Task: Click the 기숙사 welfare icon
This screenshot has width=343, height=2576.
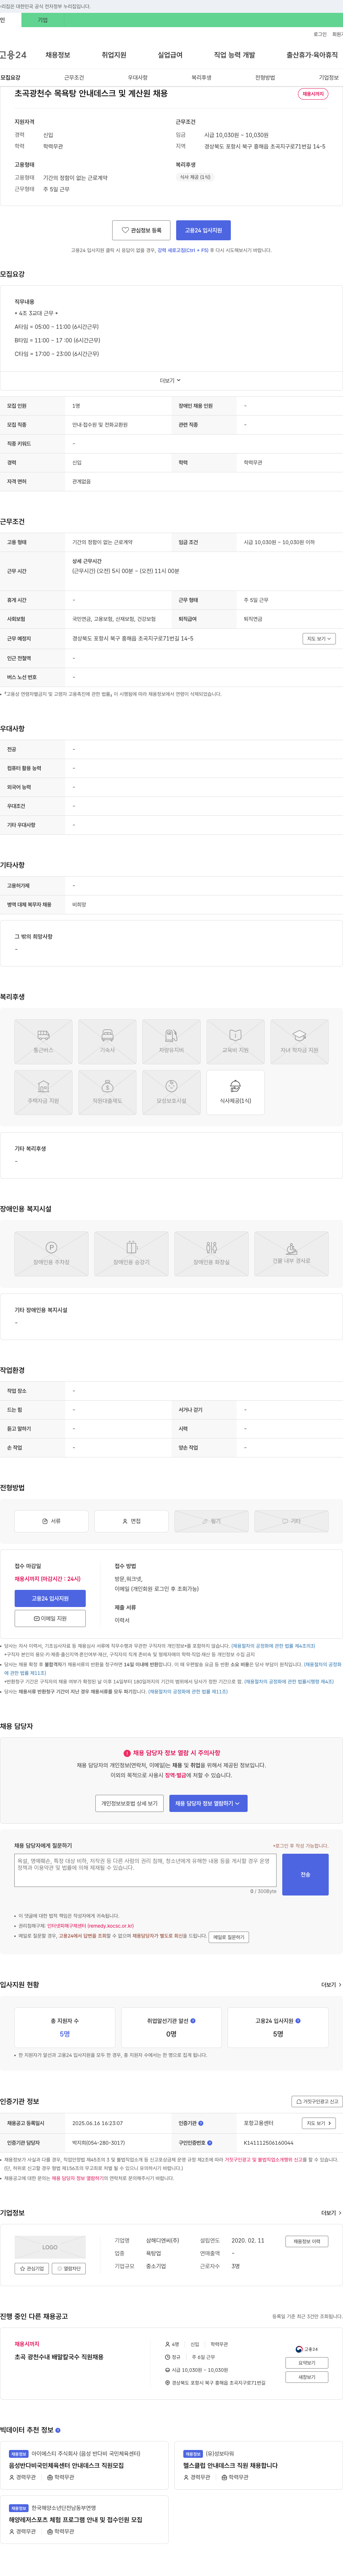Action: (107, 1041)
